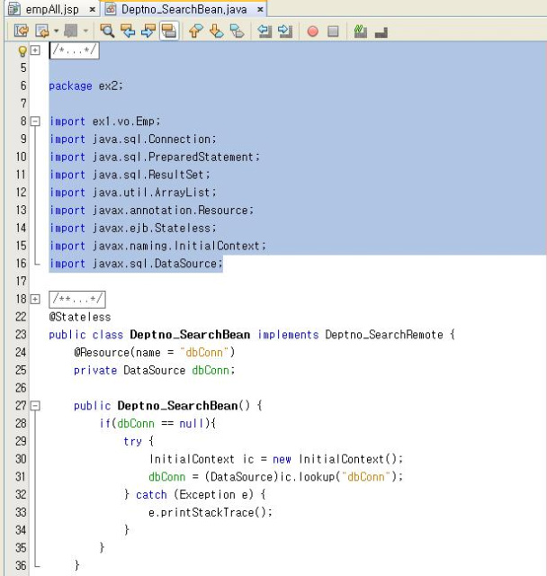The width and height of the screenshot is (547, 576).
Task: Click the light bulb hint icon
Action: 22,50
